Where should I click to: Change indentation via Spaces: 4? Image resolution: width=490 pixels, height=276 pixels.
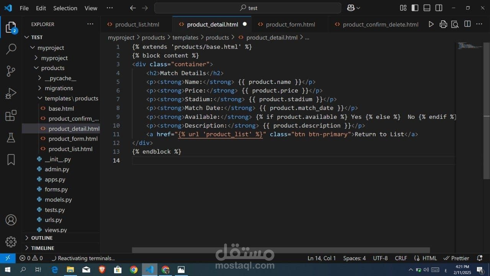[354, 258]
